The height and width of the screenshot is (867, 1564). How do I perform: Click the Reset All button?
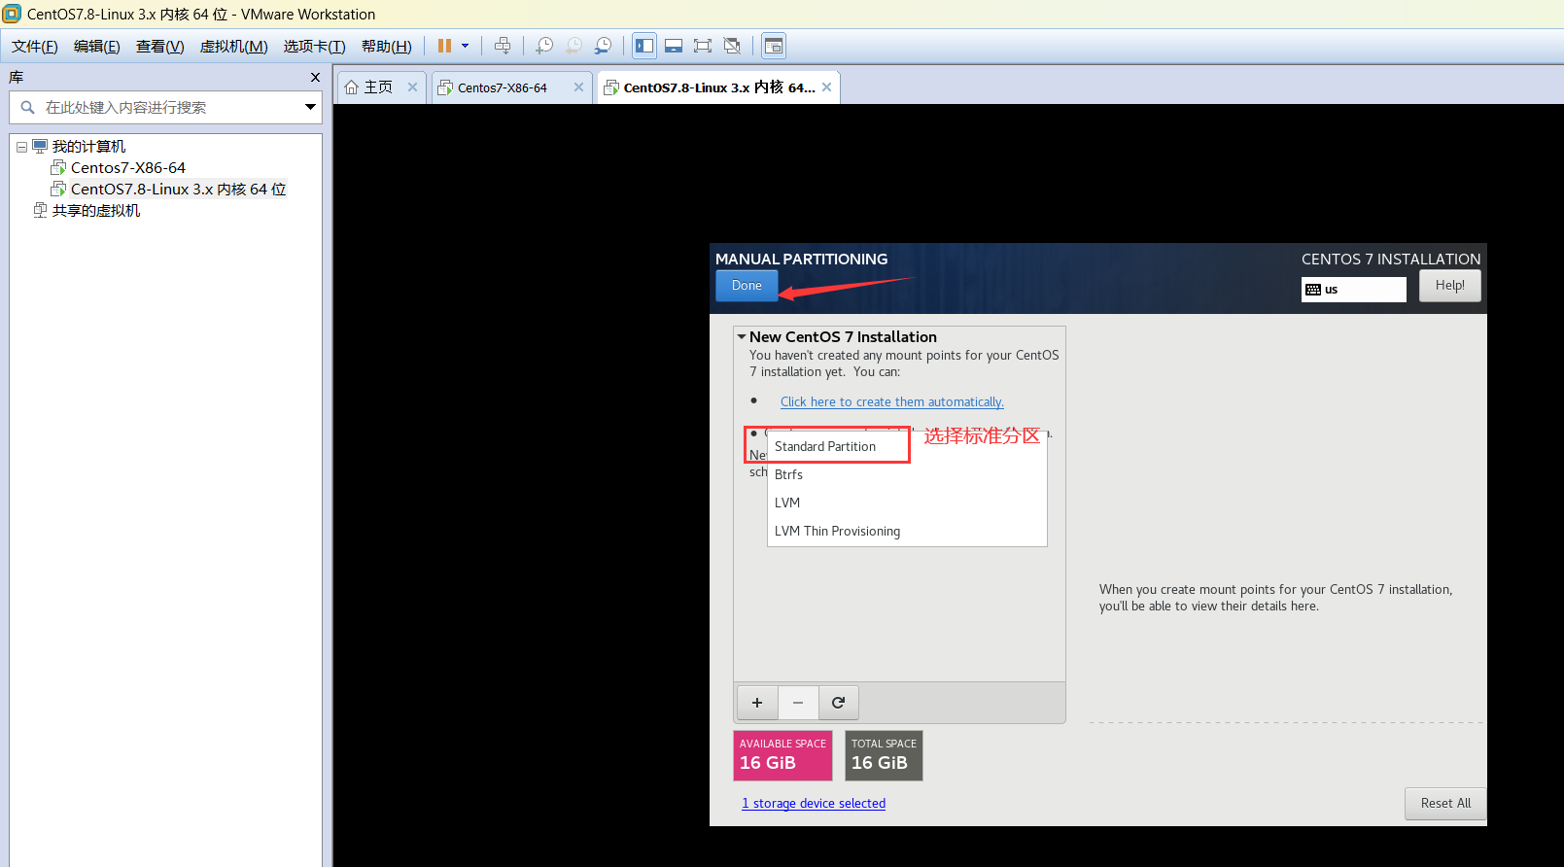pos(1445,804)
